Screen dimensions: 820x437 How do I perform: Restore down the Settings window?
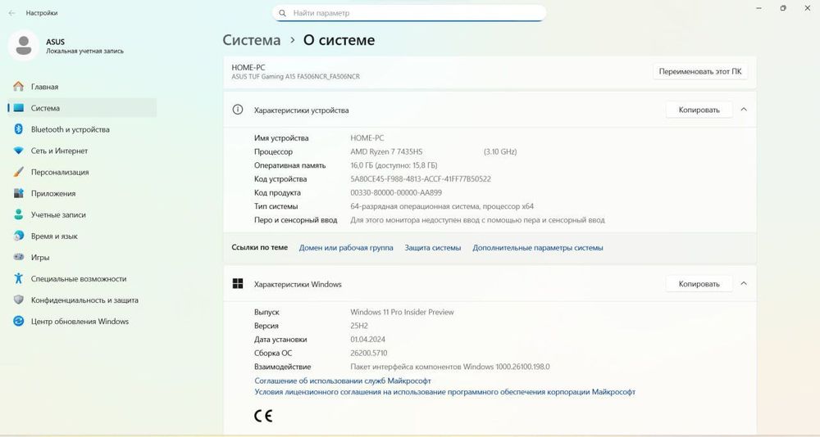coord(783,8)
